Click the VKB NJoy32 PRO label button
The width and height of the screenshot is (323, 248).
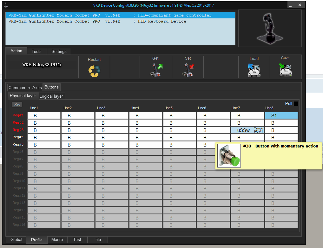click(42, 65)
